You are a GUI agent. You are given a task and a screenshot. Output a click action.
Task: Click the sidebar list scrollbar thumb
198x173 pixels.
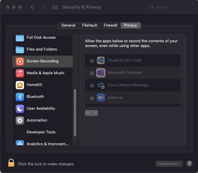click(75, 113)
